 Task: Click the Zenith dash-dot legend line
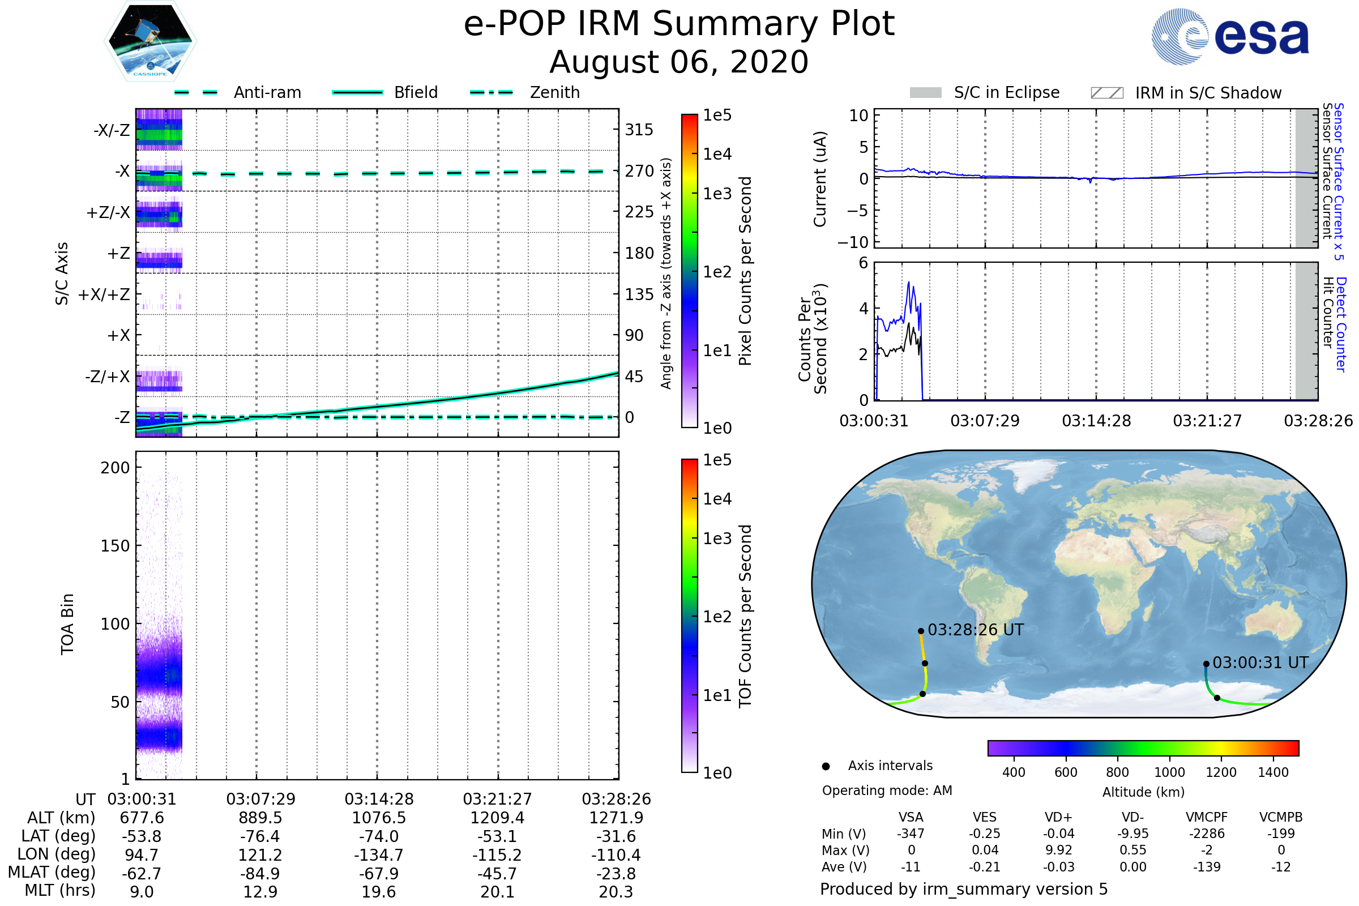[491, 92]
